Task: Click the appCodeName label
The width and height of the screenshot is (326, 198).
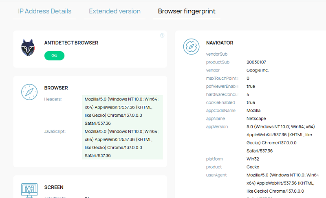Action: (x=220, y=111)
